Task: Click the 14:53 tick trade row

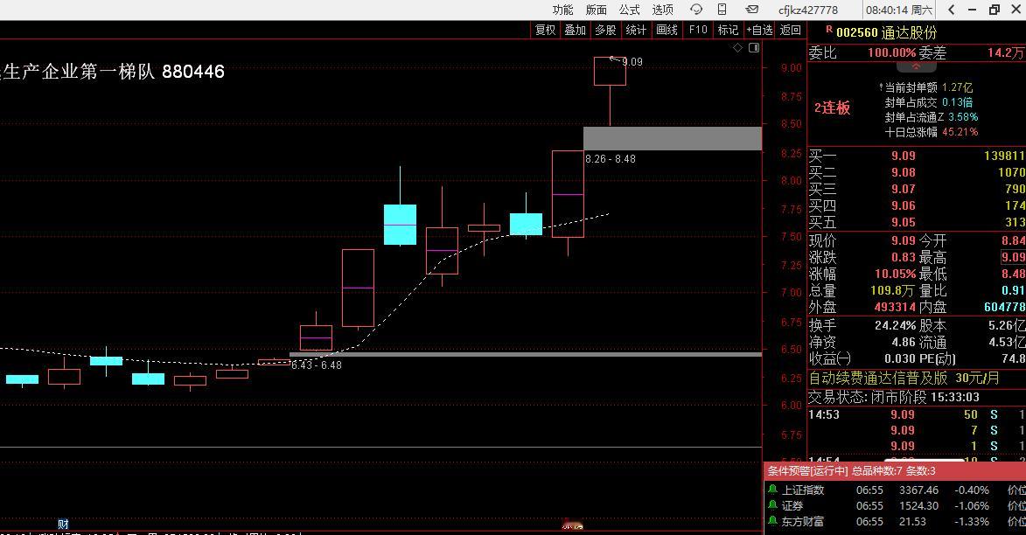Action: [x=917, y=414]
